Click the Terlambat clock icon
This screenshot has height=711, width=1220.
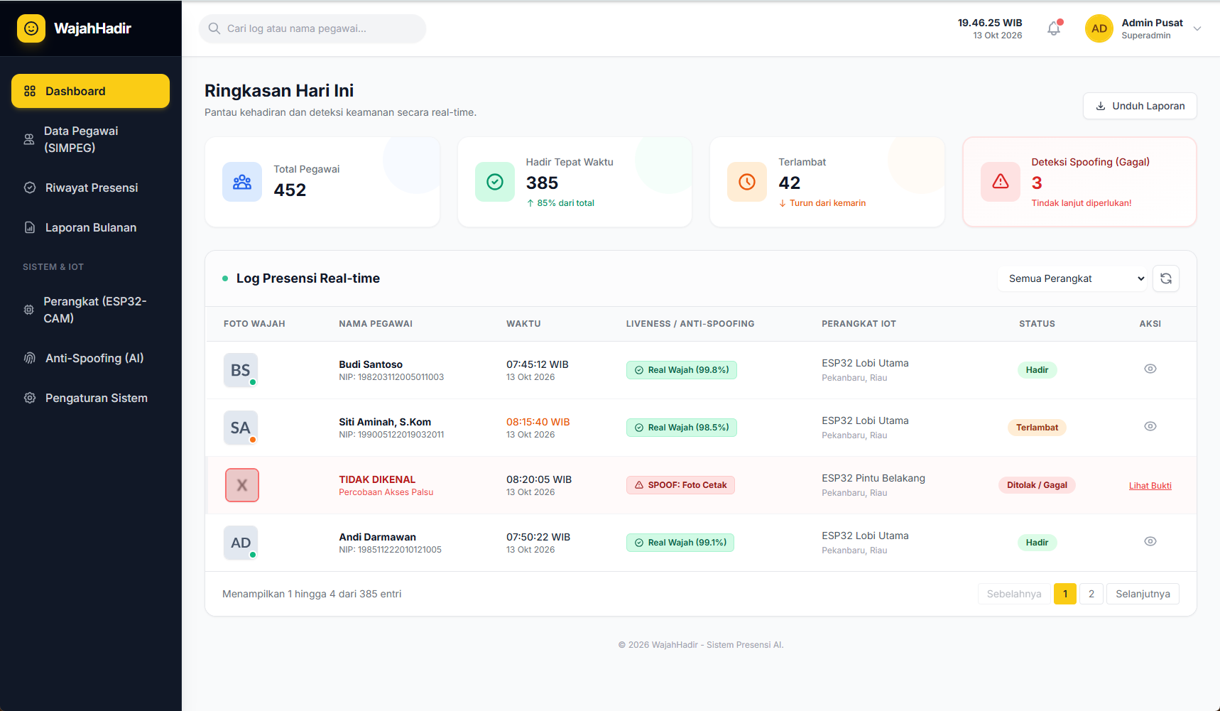coord(747,182)
